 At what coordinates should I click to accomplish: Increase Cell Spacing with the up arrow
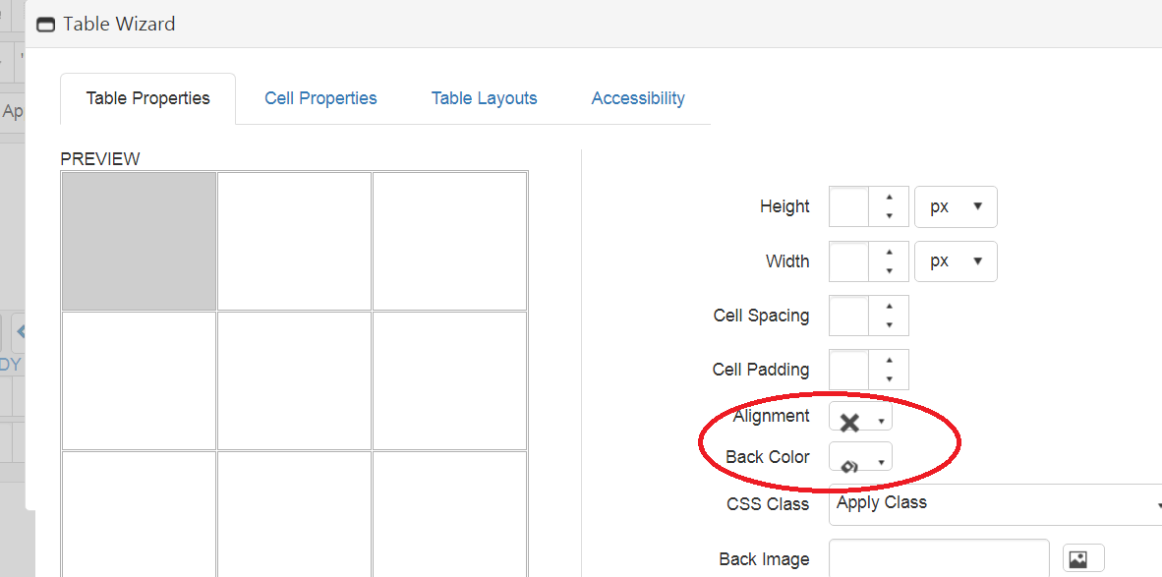coord(890,307)
